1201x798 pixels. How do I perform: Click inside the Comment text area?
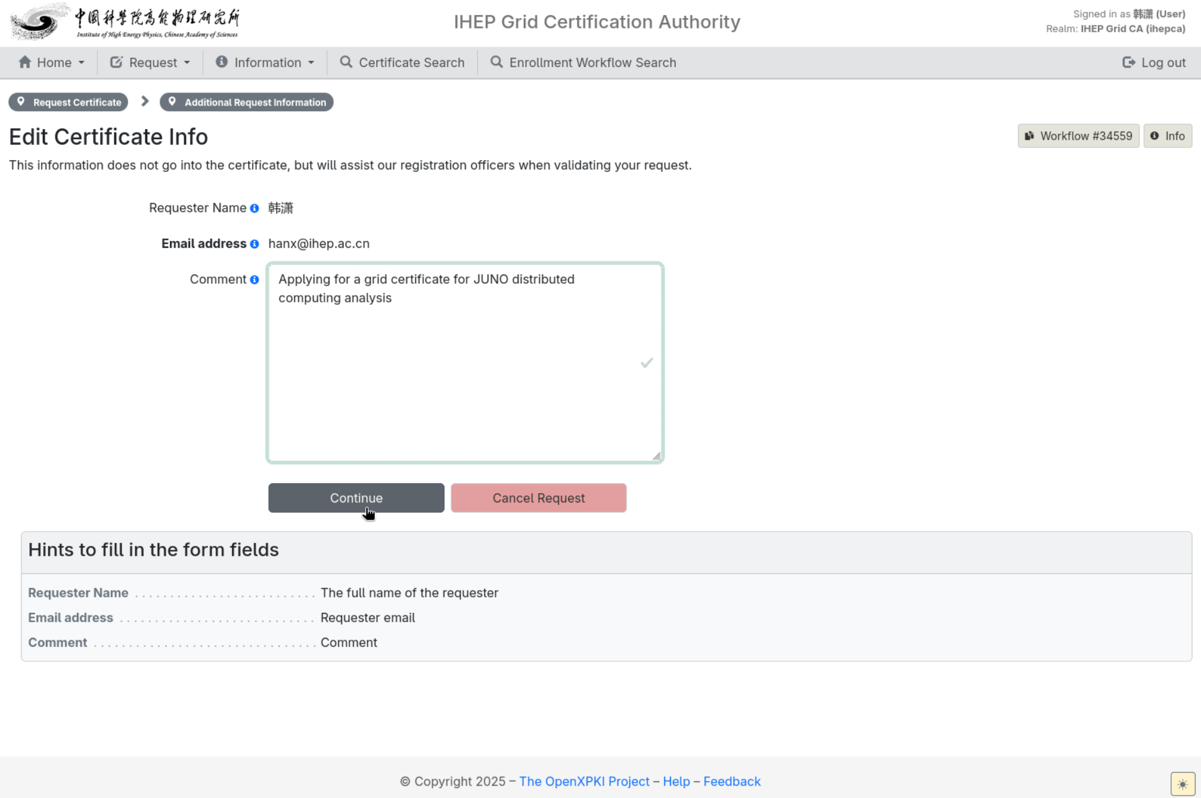(466, 363)
